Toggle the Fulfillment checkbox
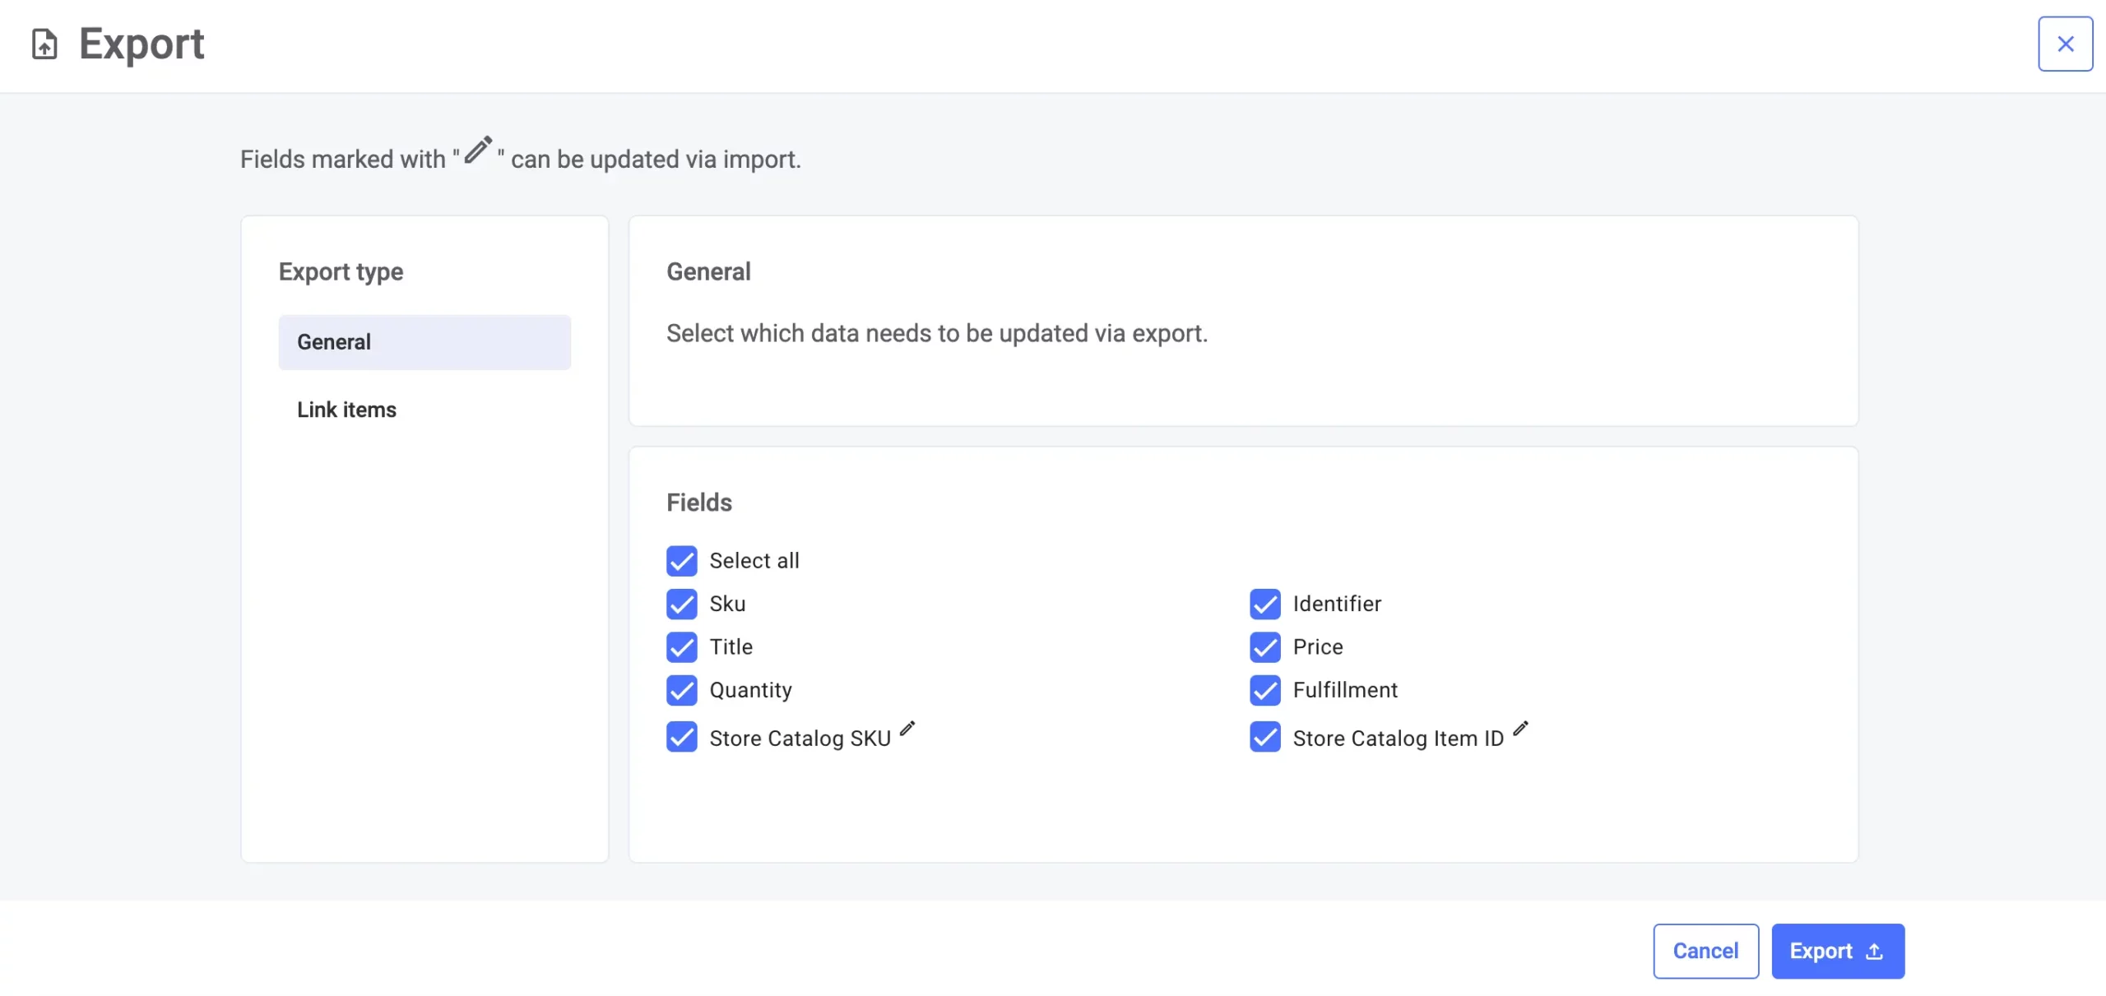2106x996 pixels. coord(1265,690)
